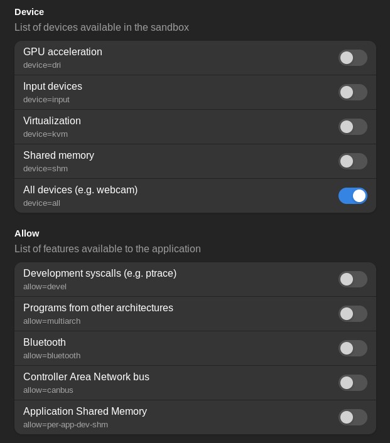Click the GPU acceleration row label
The image size is (390, 443).
coord(63,52)
